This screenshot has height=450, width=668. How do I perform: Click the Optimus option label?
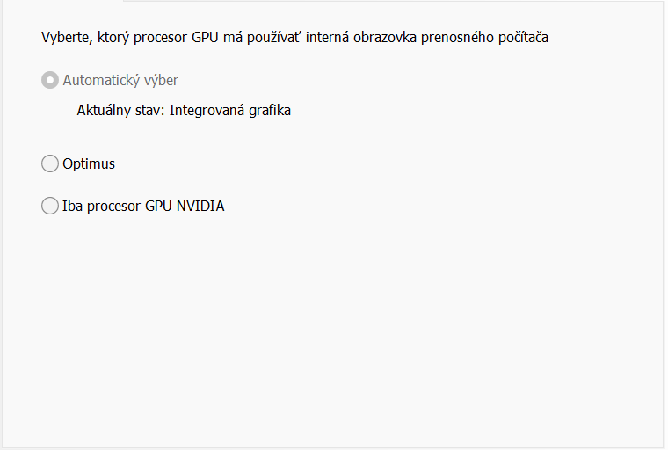pyautogui.click(x=89, y=163)
